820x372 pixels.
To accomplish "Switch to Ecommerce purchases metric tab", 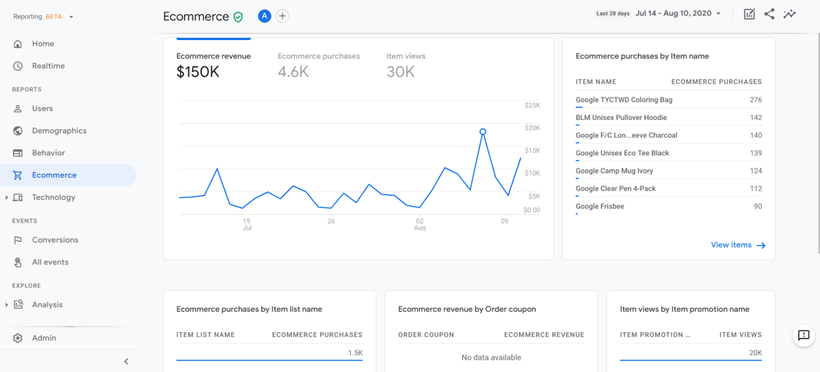I will pyautogui.click(x=319, y=66).
